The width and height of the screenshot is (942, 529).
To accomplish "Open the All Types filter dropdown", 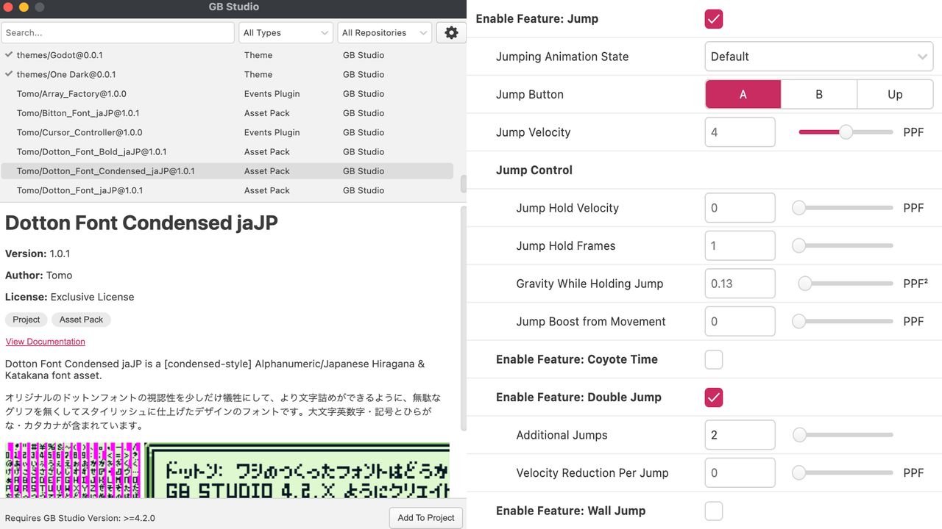I will point(286,32).
